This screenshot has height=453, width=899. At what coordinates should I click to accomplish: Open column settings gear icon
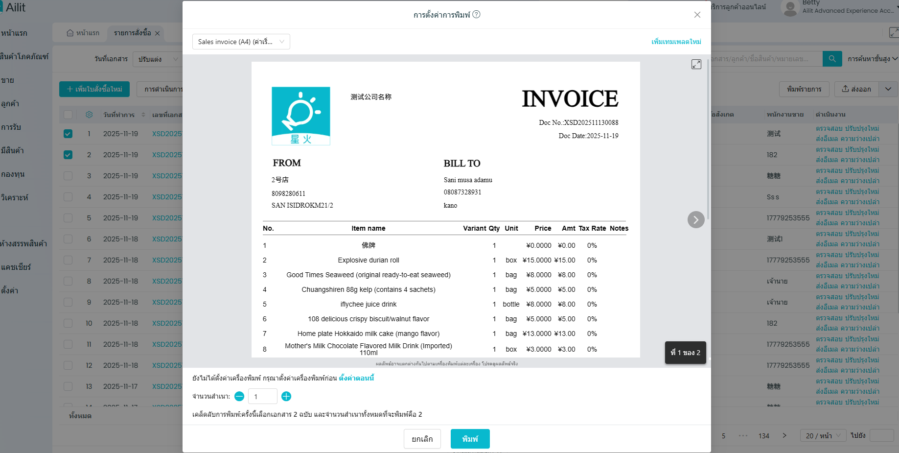pyautogui.click(x=89, y=115)
